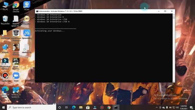Click the 'Activating your Windows...' console line
Screen dimensions: 195x110
[x=50, y=31]
